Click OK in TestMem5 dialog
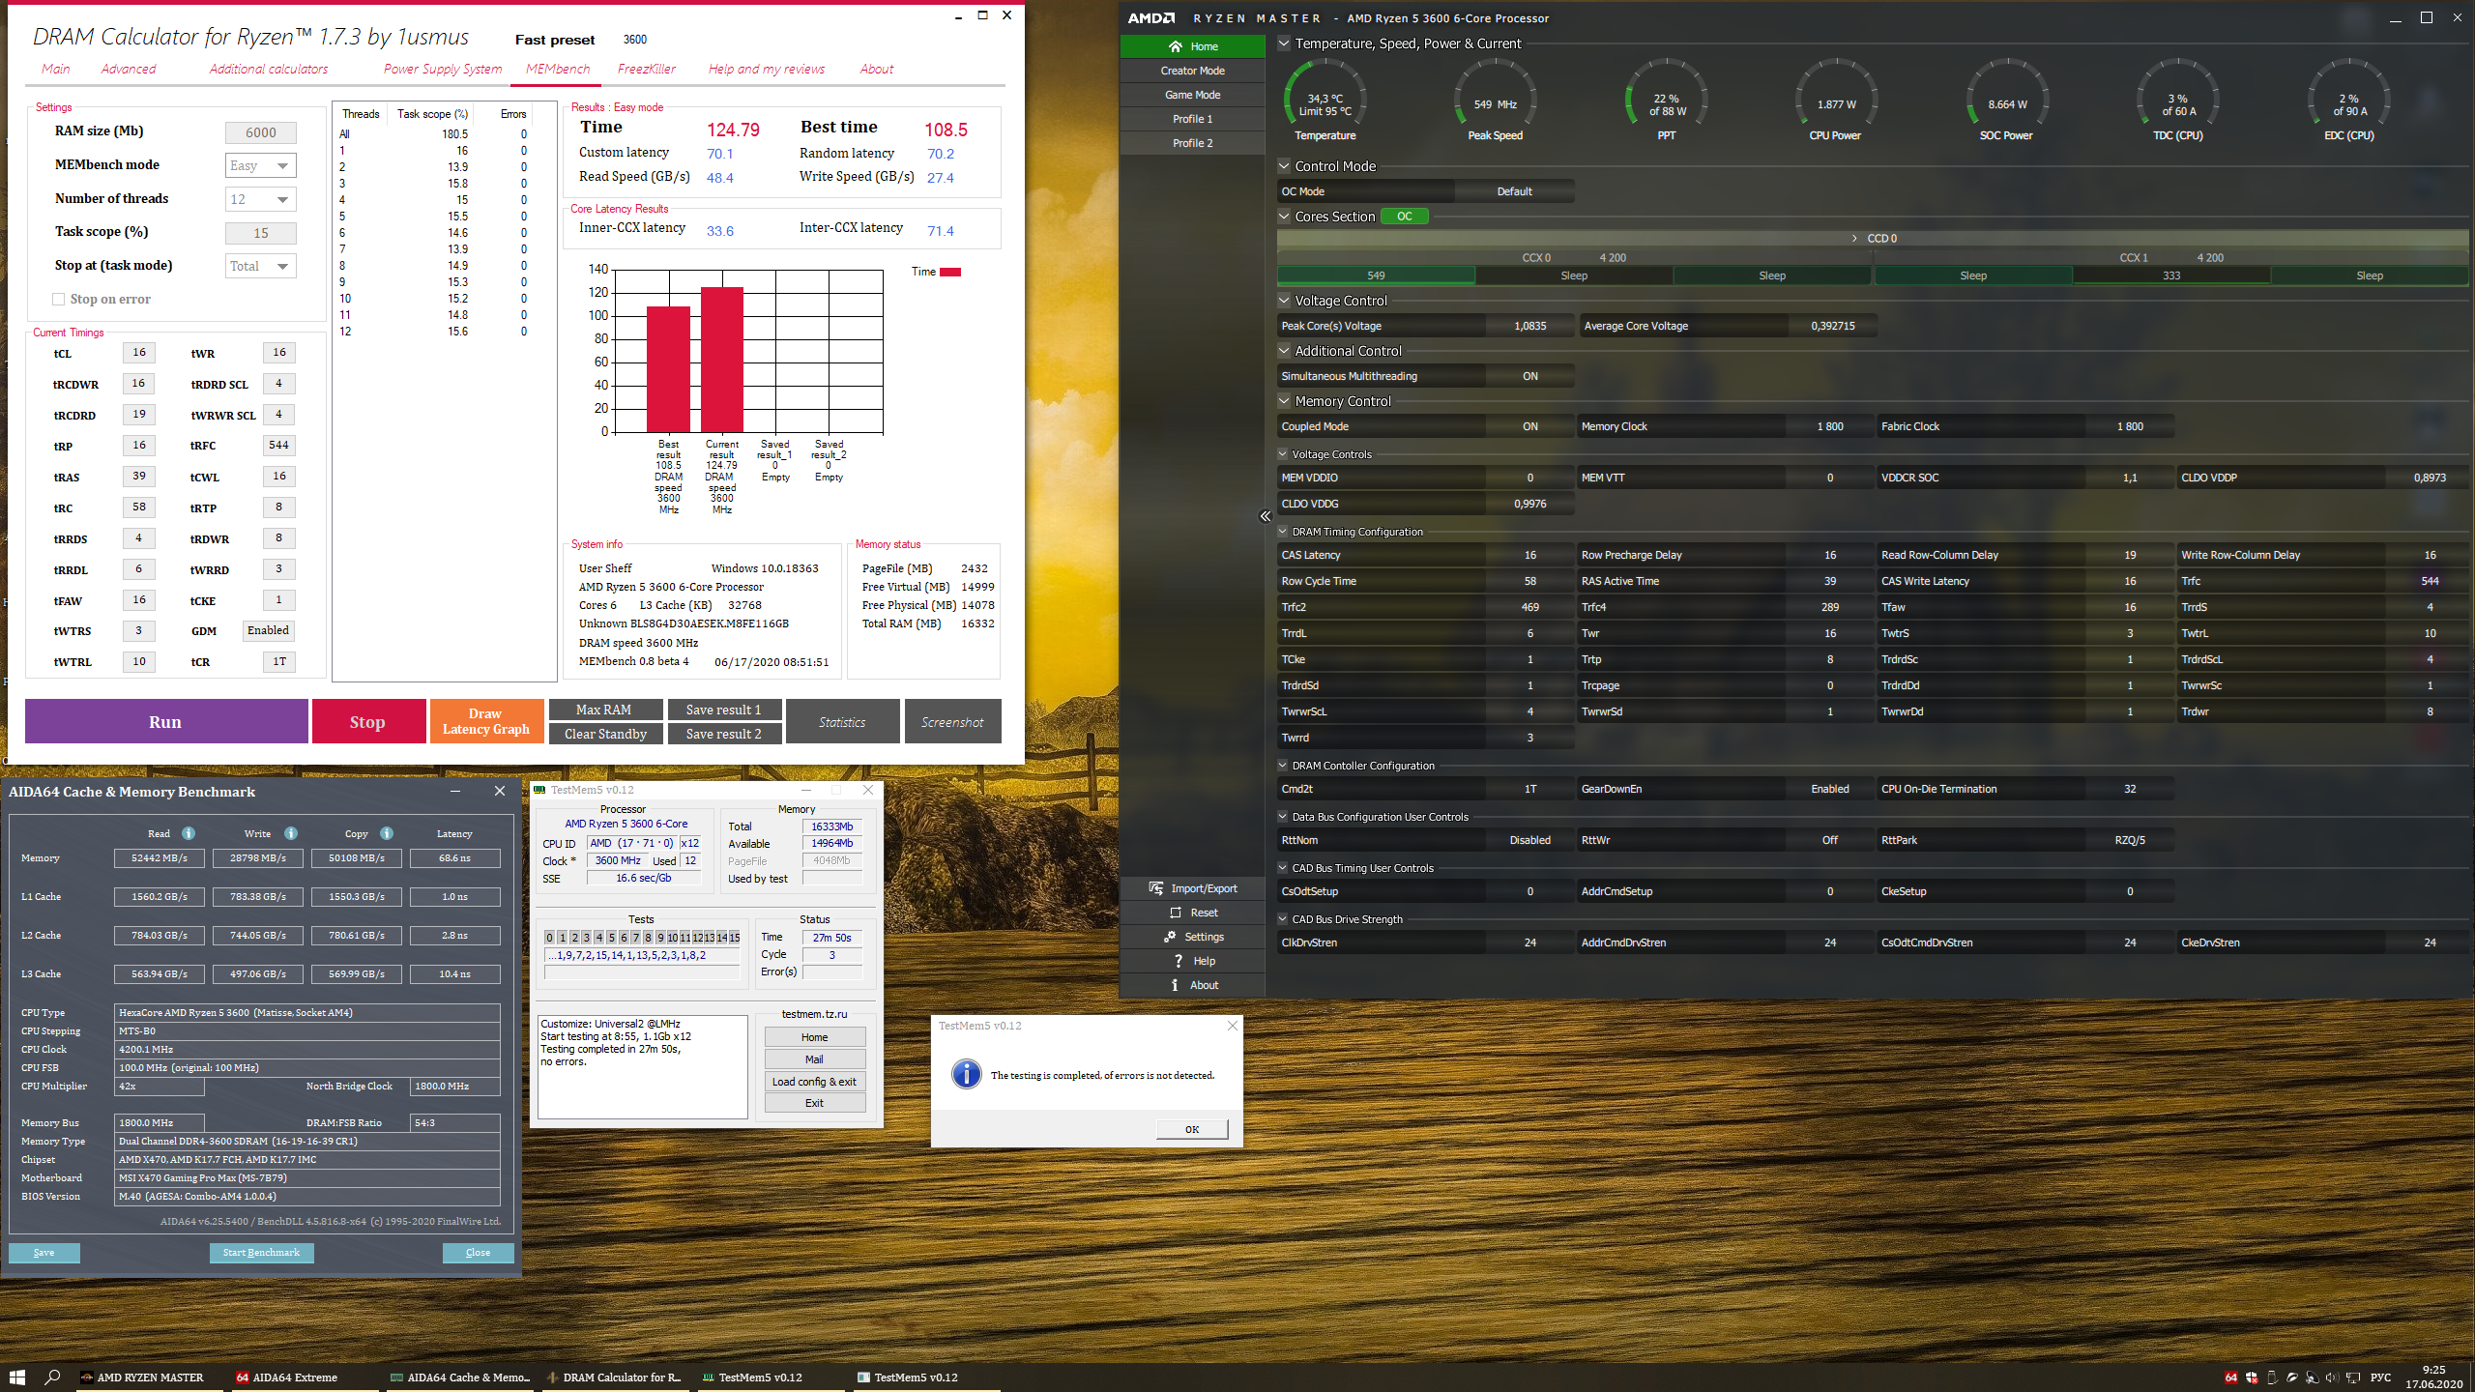Image resolution: width=2475 pixels, height=1392 pixels. [x=1191, y=1129]
